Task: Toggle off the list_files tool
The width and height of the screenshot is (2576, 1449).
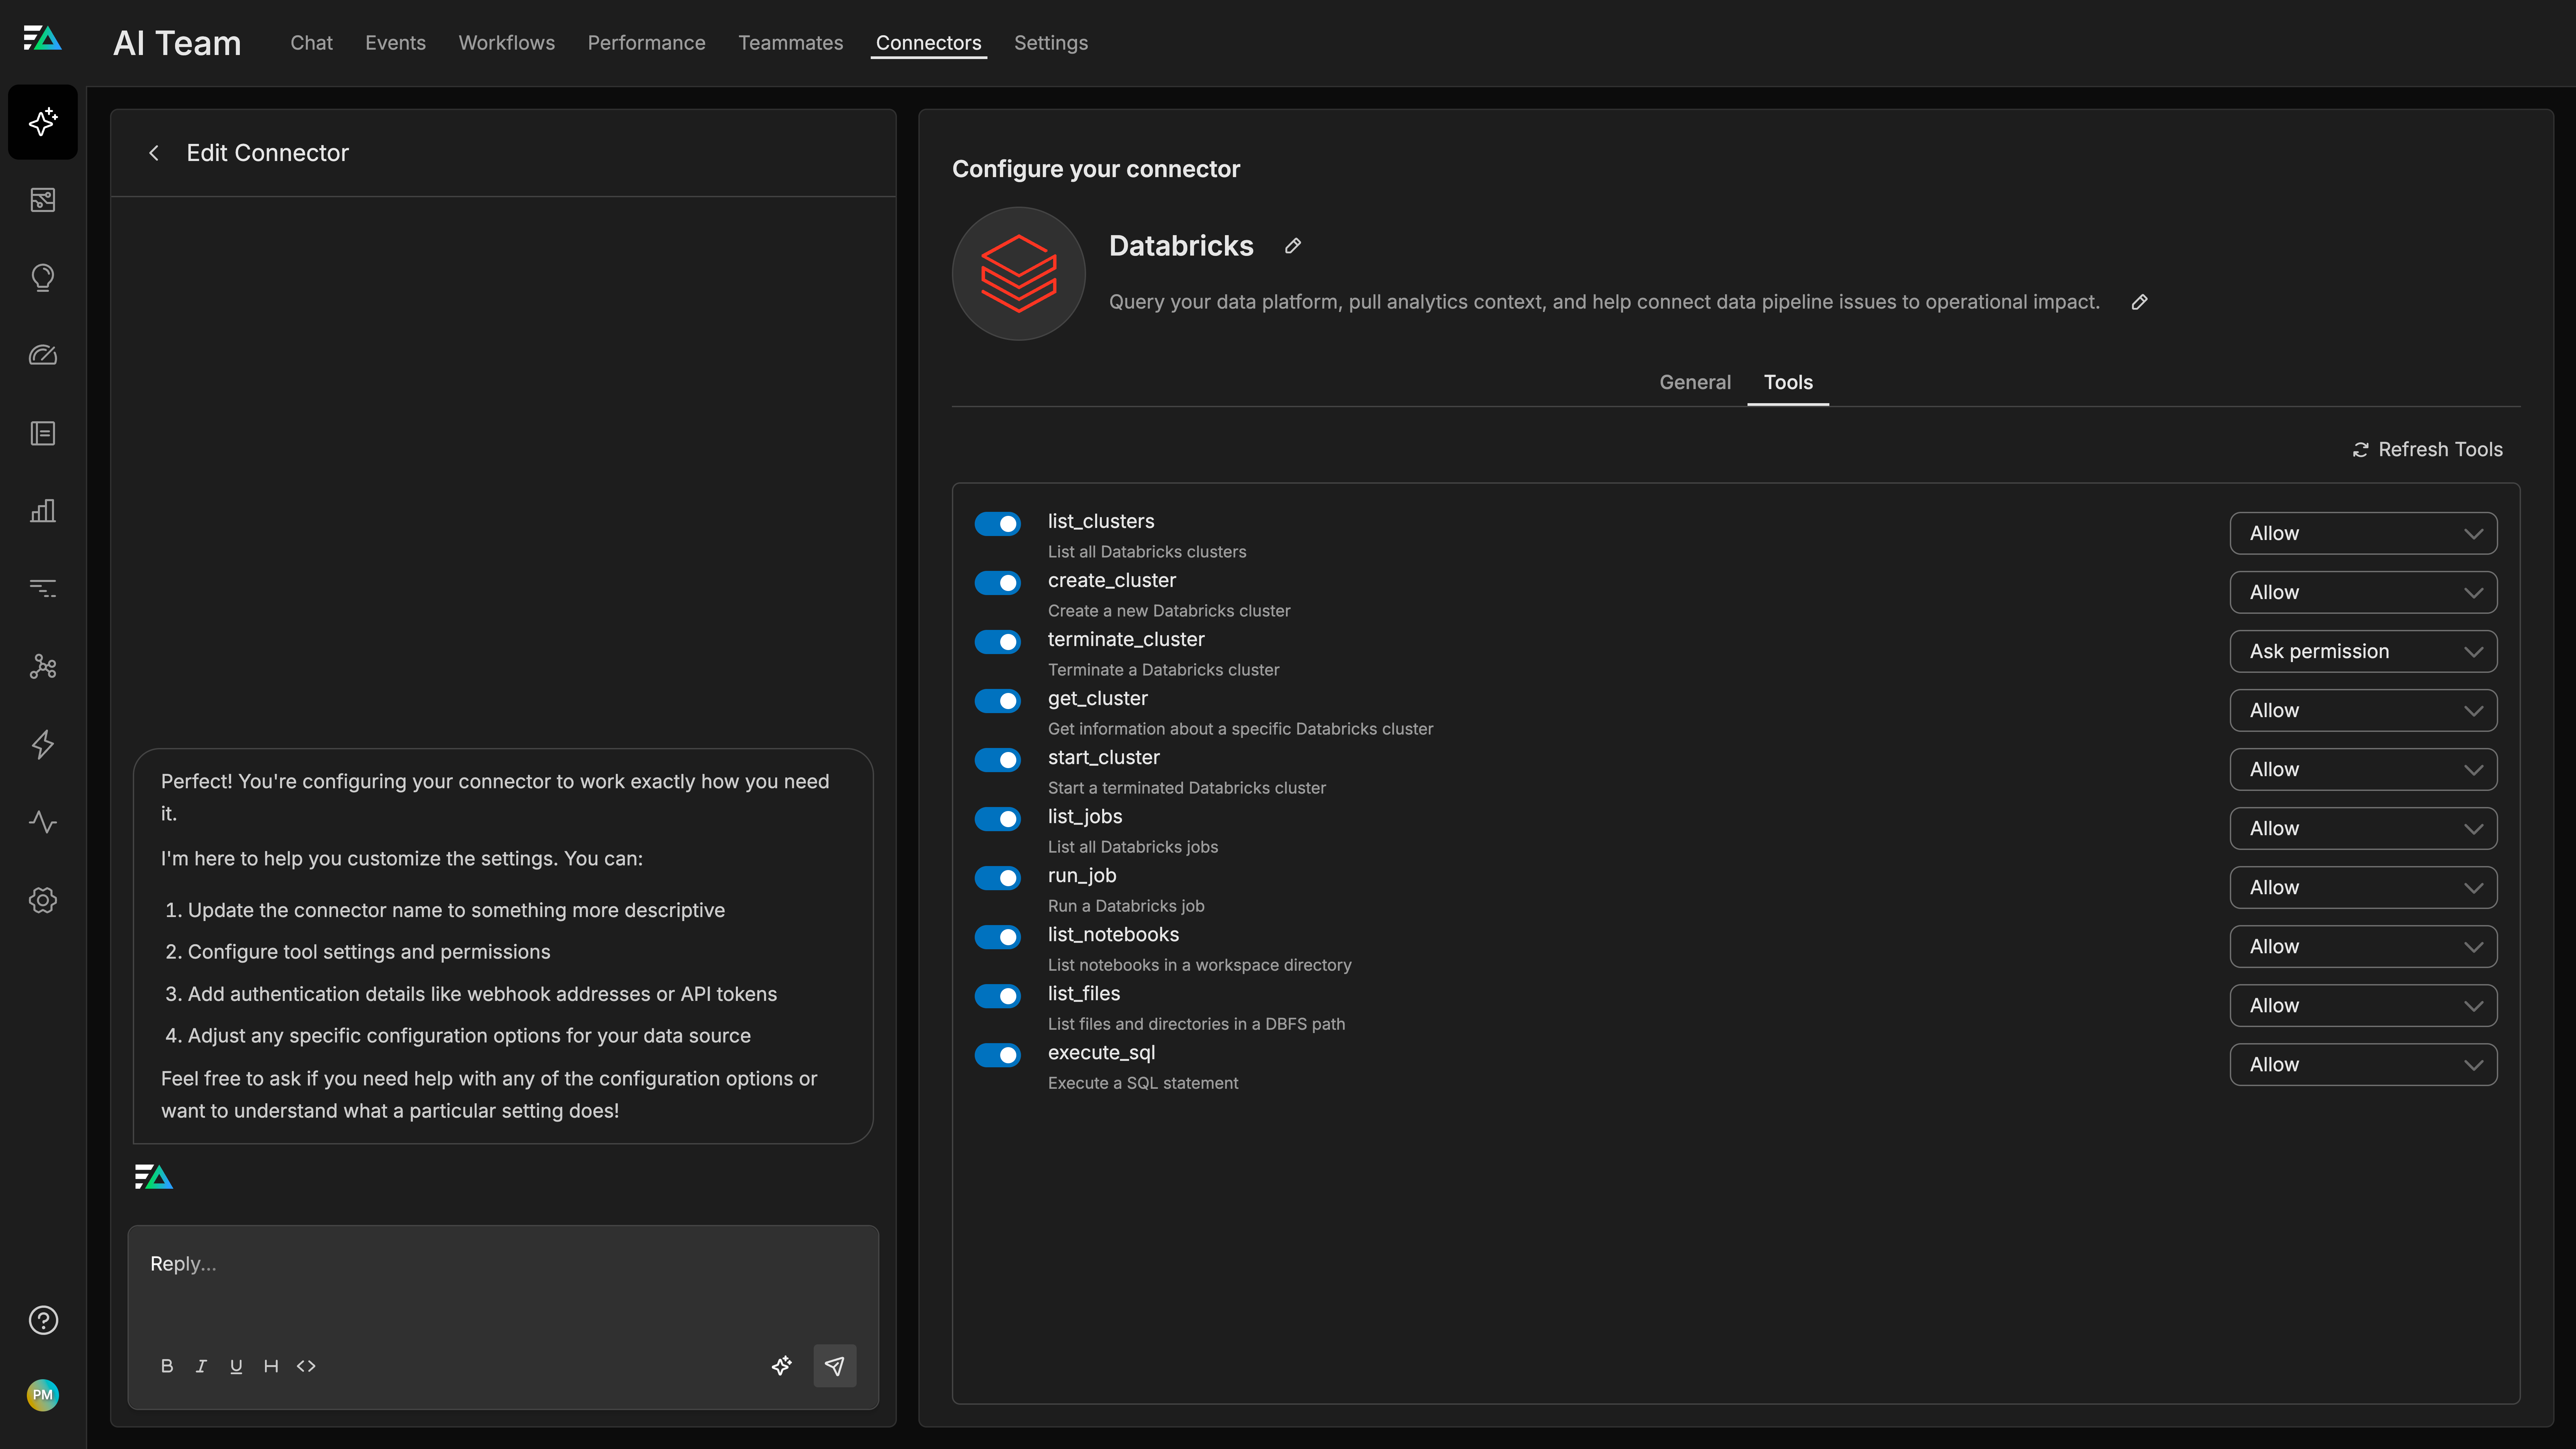Action: coord(998,996)
